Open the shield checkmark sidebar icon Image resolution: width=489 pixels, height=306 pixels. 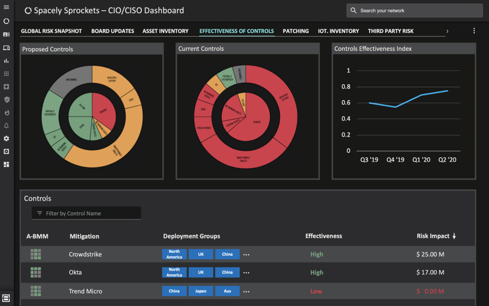point(7,99)
